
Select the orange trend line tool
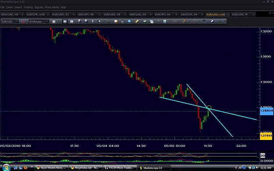[185, 21]
